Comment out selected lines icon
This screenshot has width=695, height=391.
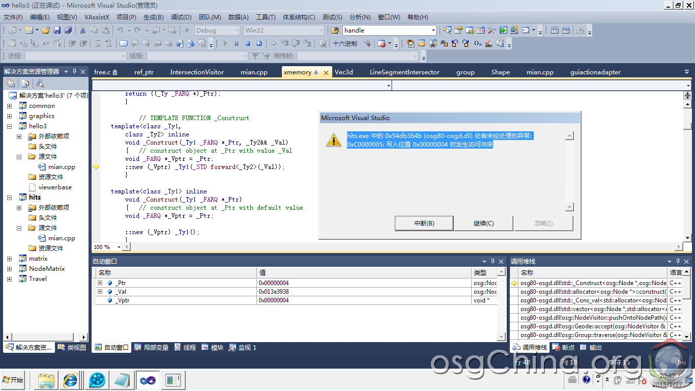(x=98, y=44)
